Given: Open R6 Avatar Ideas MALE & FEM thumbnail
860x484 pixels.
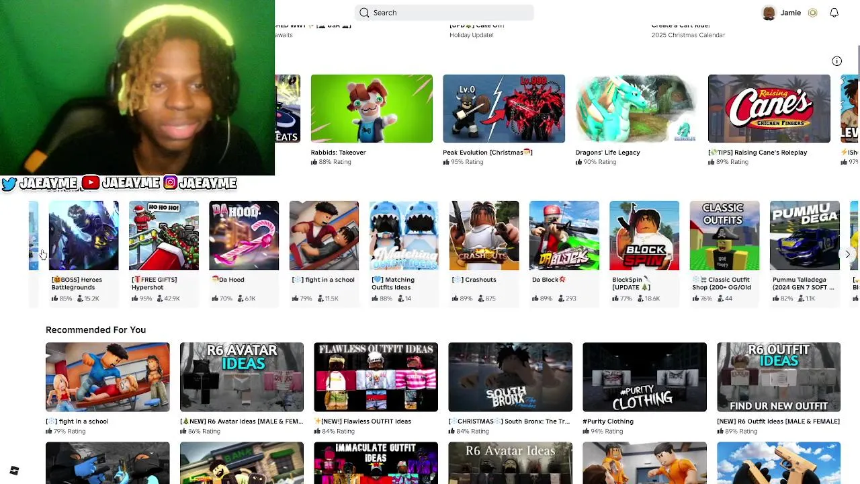Looking at the screenshot, I should click(x=242, y=377).
